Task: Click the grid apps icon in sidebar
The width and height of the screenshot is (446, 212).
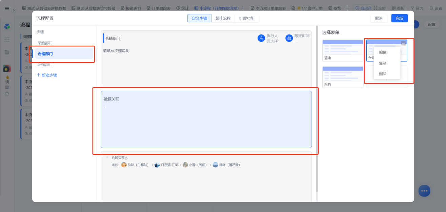Action: 7,40
